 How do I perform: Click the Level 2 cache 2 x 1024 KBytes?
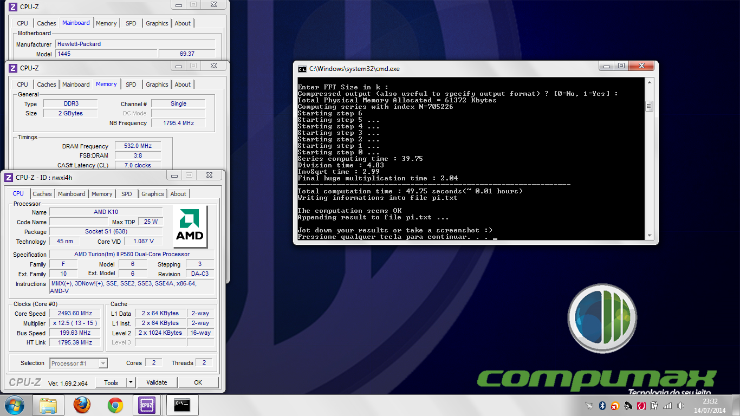(x=160, y=333)
